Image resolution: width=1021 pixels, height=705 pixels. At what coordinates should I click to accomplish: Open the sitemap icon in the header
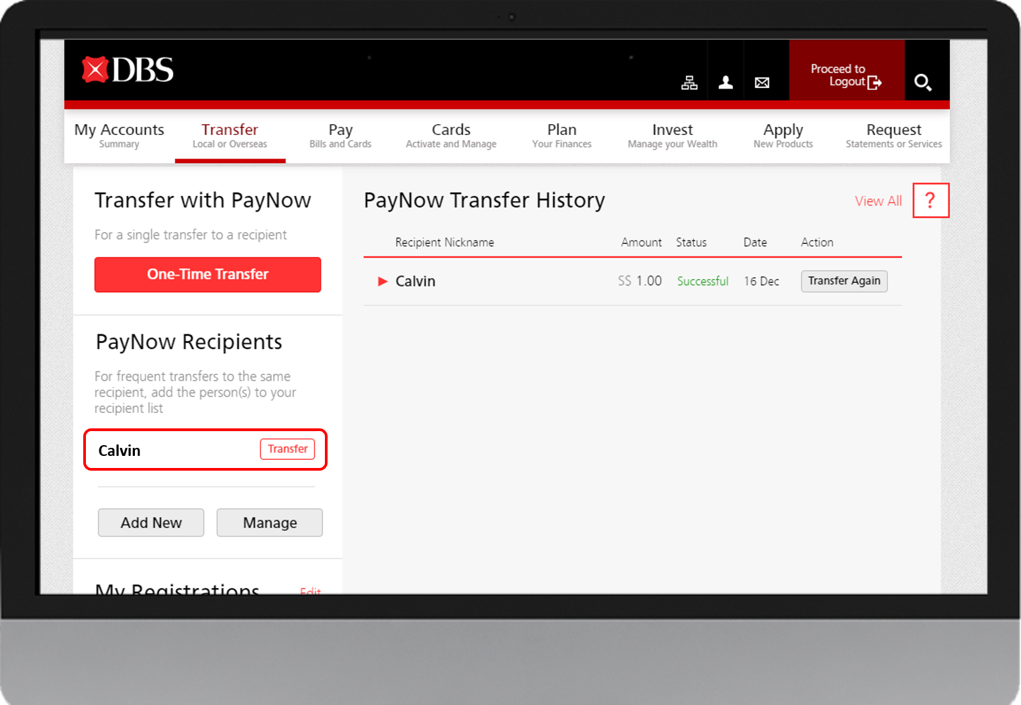[689, 82]
